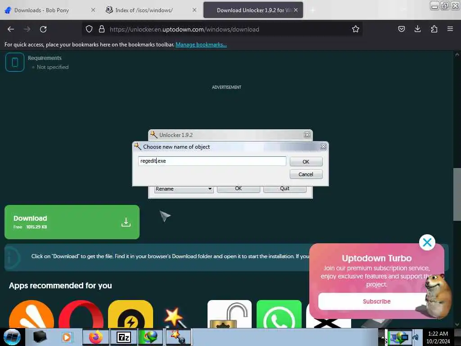Open the globe network taskbar app

150,337
